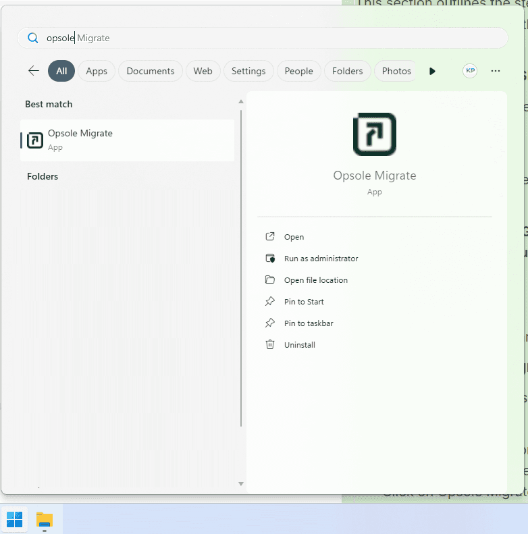528x534 pixels.
Task: Click the Folders section heading
Action: click(43, 176)
